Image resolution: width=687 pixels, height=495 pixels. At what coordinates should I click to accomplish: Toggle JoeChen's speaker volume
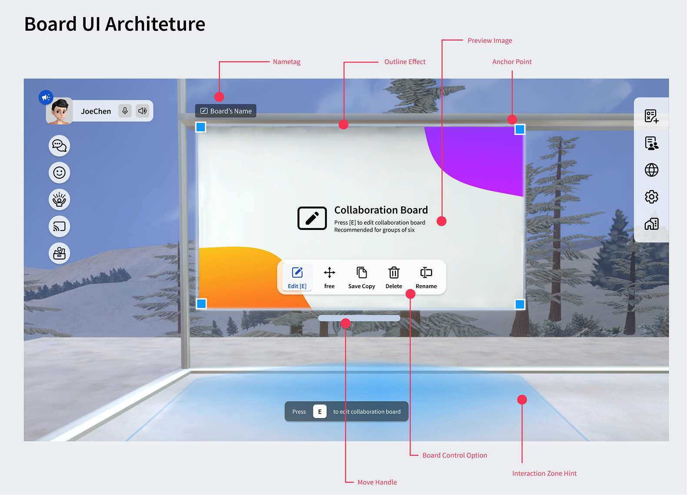142,111
